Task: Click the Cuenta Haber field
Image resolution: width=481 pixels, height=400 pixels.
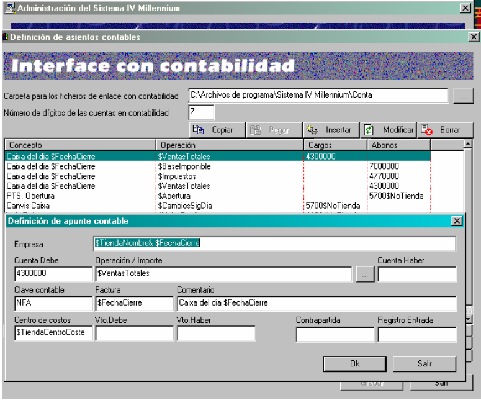Action: [416, 274]
